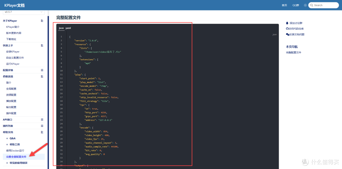Image resolution: width=342 pixels, height=169 pixels.
Task: Click the "fill_strategy": "tile" code line
Action: [95, 101]
